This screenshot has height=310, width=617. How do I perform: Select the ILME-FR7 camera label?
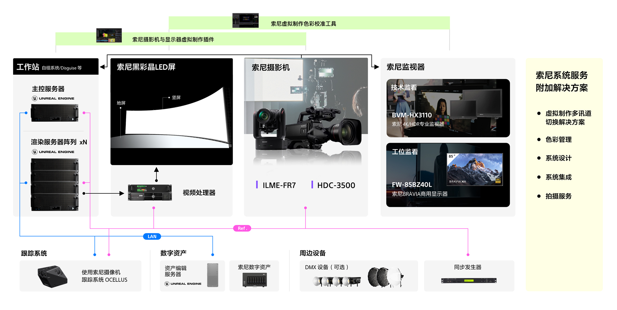(x=279, y=185)
